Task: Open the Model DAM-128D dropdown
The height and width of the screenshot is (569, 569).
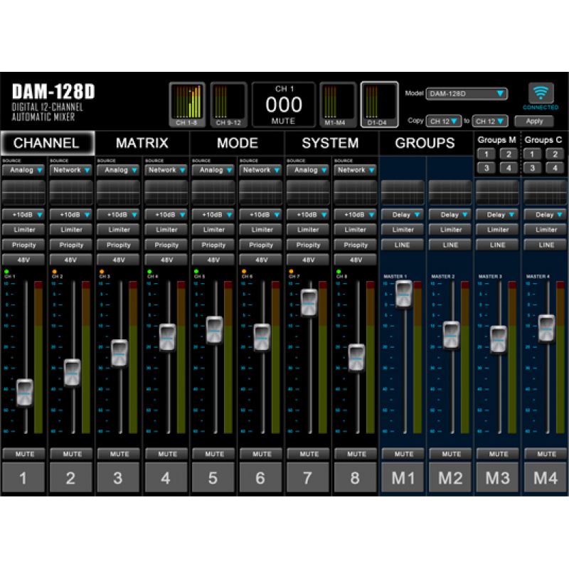Action: coord(467,93)
